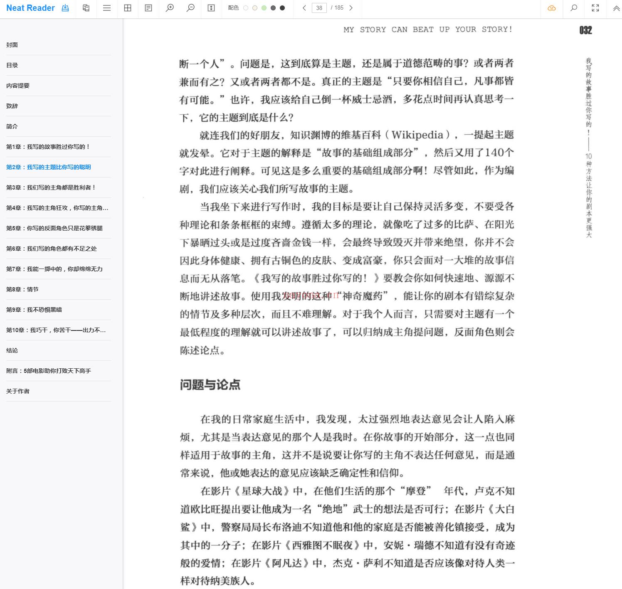
Task: Jump to 第7章：我能一掷中的
Action: (59, 269)
